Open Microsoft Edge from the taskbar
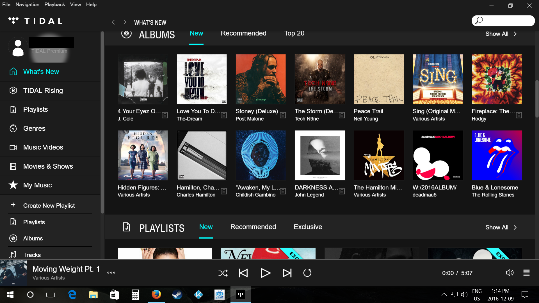 pyautogui.click(x=72, y=295)
